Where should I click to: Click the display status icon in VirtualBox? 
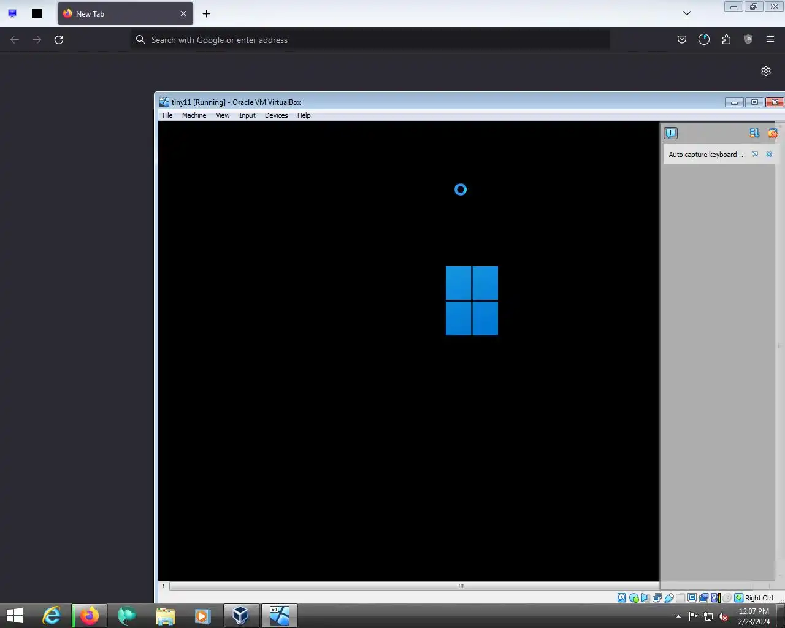point(692,598)
